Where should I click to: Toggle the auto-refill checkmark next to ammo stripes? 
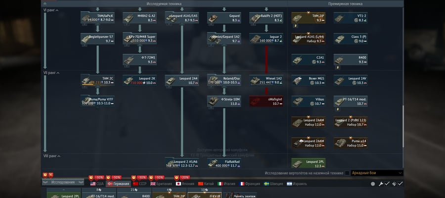[x=400, y=184]
